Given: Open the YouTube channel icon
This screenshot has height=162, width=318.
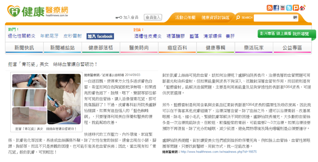Looking at the screenshot, I should [283, 8].
